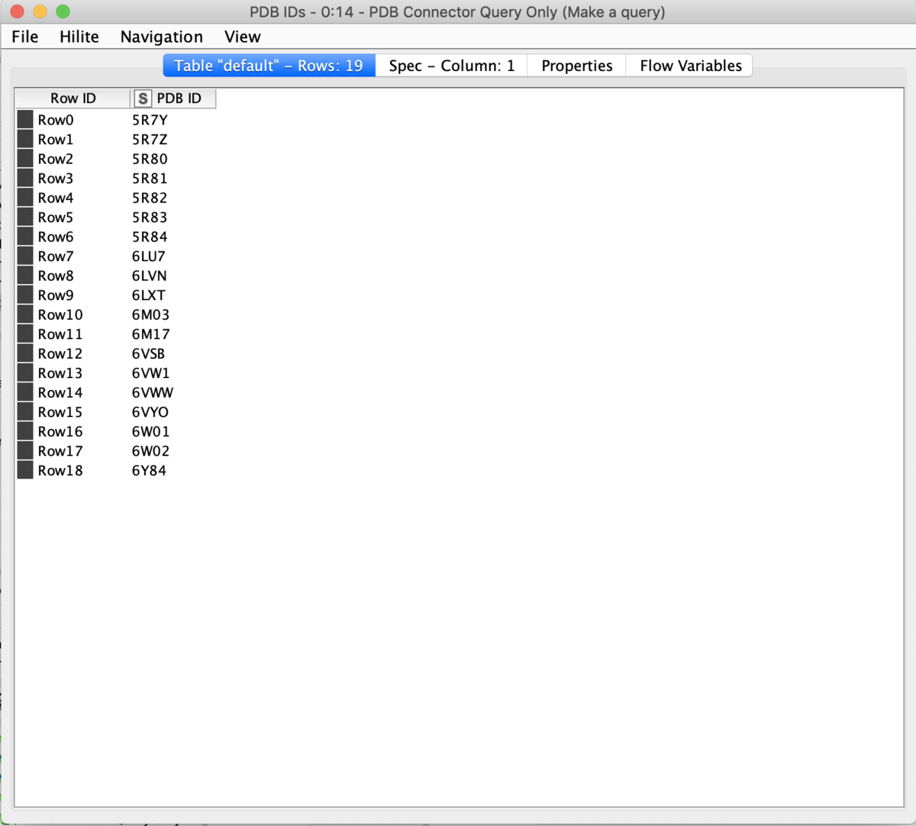Select Row4 row ID
The image size is (916, 826).
56,198
